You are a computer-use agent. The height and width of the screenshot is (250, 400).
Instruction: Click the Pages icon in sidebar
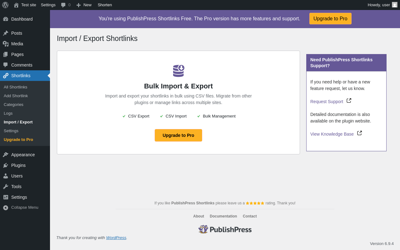[6, 54]
